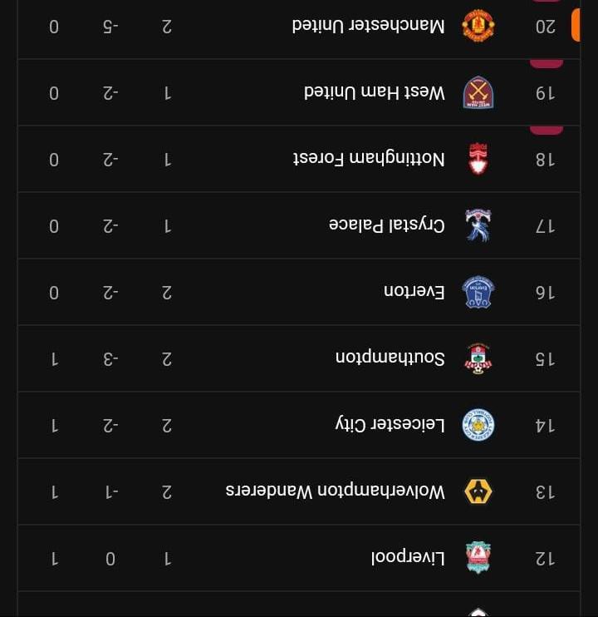Click the Wolverhampton Wanderers wolf logo
The image size is (598, 617).
478,491
